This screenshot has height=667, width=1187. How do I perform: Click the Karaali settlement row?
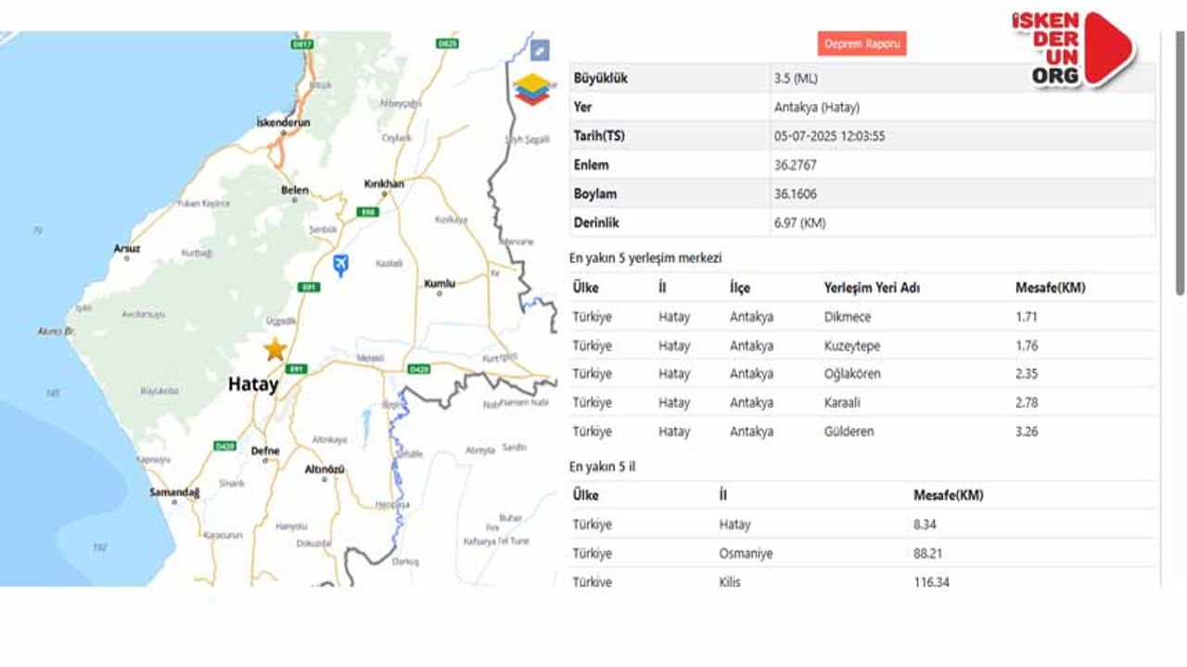862,403
